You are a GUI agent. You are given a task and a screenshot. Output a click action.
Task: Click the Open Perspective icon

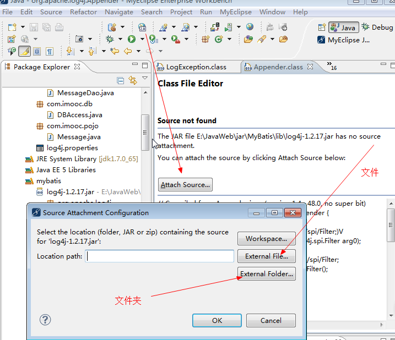322,27
